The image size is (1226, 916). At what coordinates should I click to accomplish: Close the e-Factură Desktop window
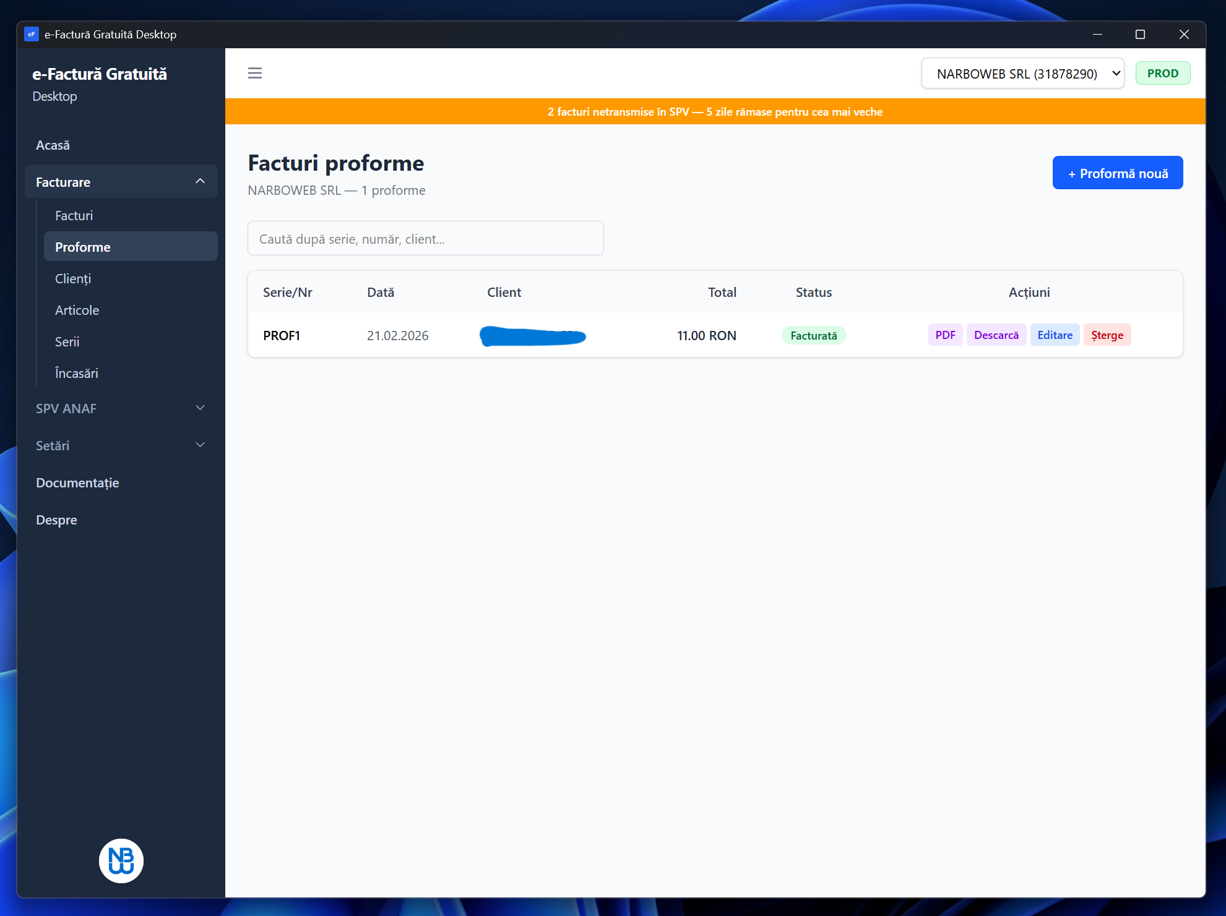coord(1183,35)
